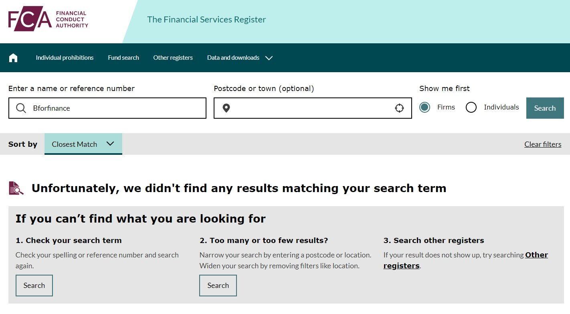Viewport: 570px width, 314px height.
Task: Follow the bold Other registers link
Action: coord(465,260)
